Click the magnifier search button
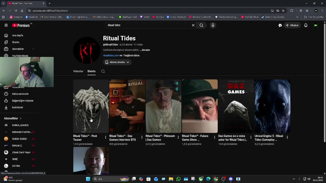 point(201,25)
